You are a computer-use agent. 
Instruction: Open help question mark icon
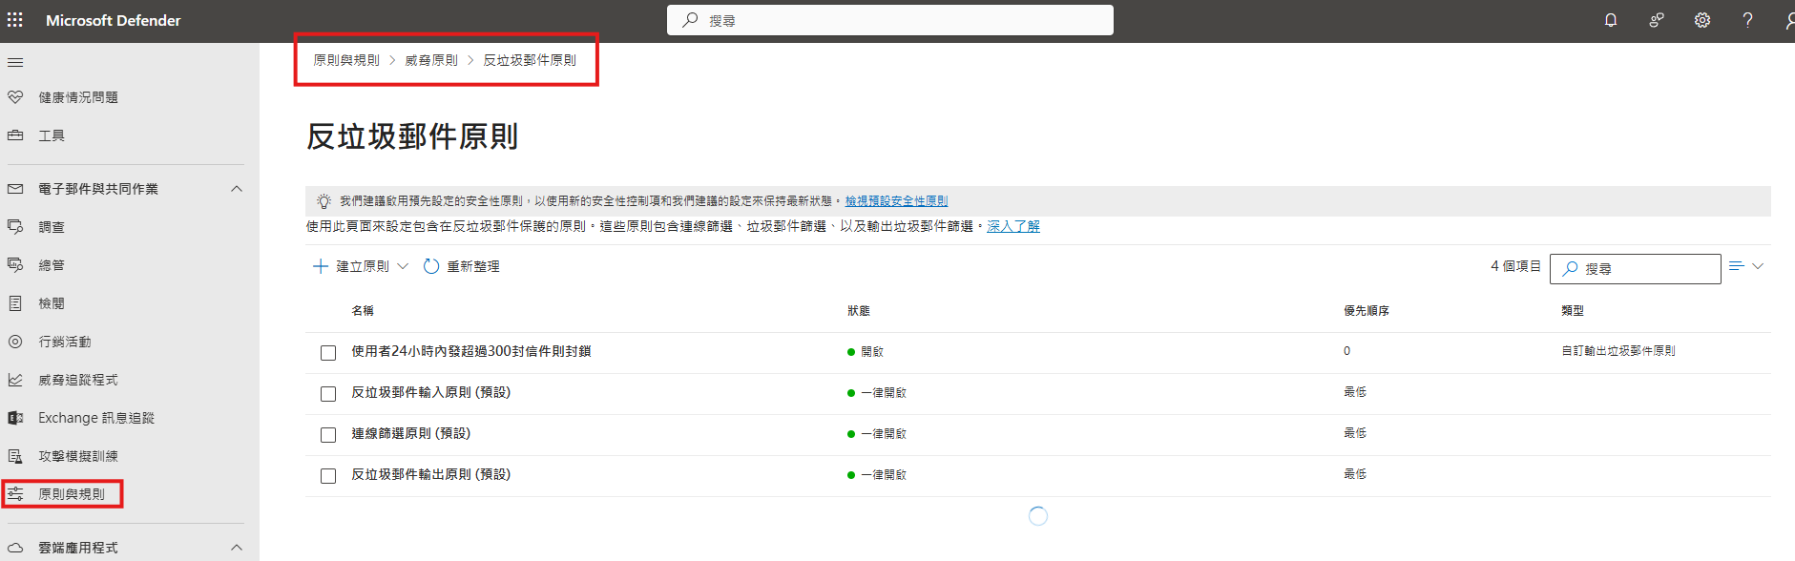[1747, 20]
